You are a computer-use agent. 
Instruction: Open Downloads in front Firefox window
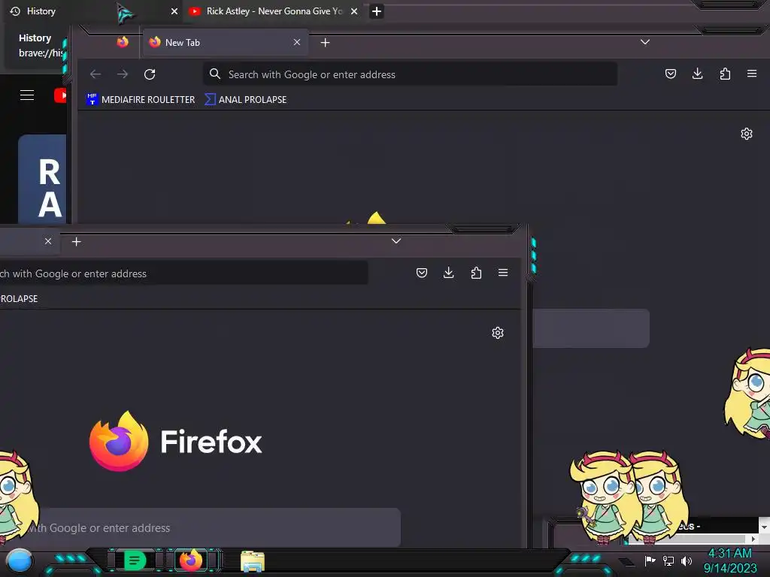[x=448, y=273]
